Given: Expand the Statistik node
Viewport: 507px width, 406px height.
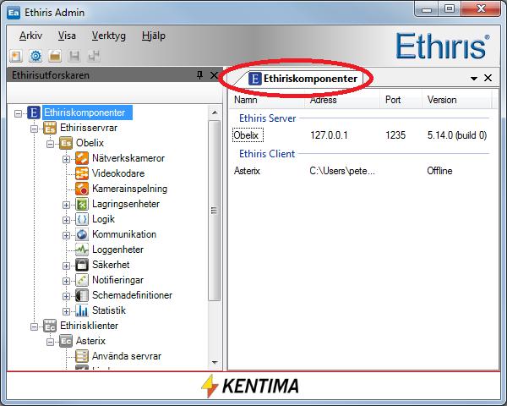Looking at the screenshot, I should click(66, 311).
